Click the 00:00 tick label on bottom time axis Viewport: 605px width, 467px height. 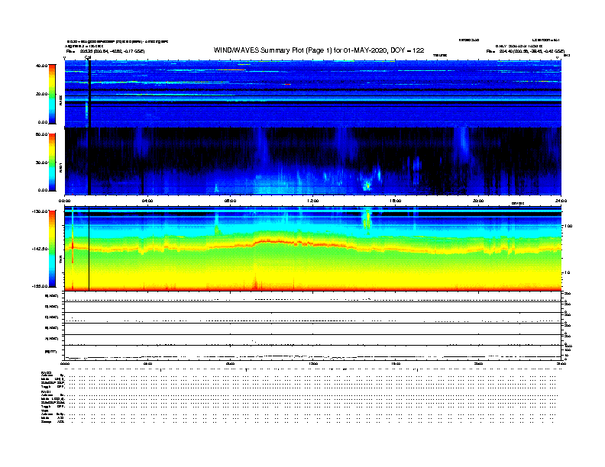pos(65,364)
